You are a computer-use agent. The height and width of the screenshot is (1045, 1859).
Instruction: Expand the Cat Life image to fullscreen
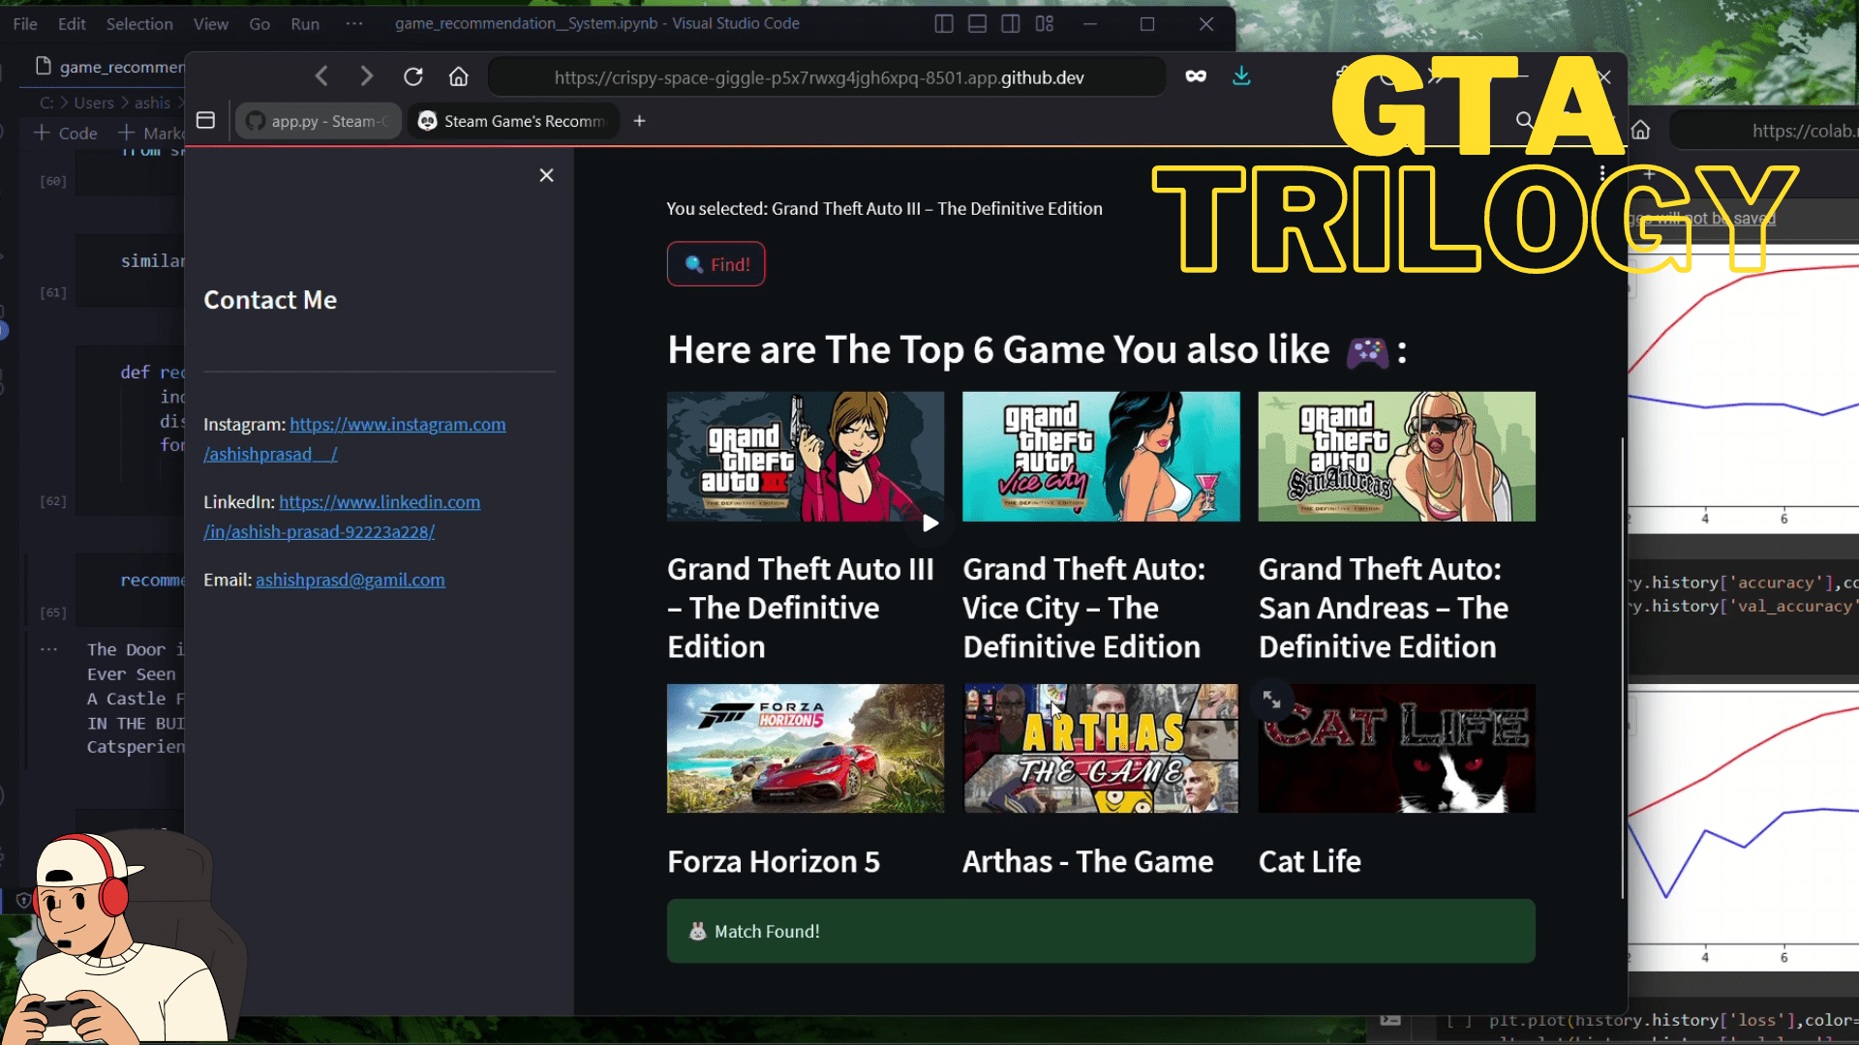1271,701
